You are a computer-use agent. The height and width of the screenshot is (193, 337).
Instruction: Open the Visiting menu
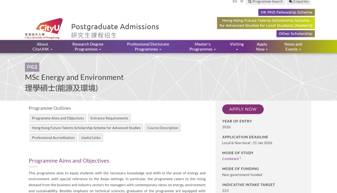pyautogui.click(x=237, y=47)
